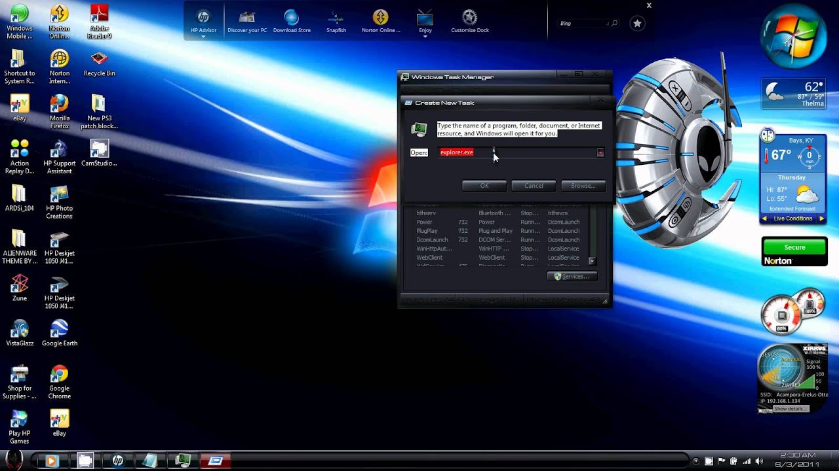Open the Download Store dock item

point(292,21)
